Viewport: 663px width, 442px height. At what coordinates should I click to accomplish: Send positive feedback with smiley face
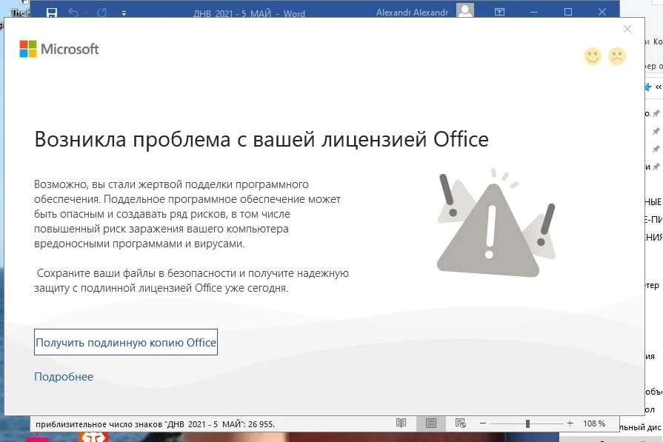click(593, 56)
